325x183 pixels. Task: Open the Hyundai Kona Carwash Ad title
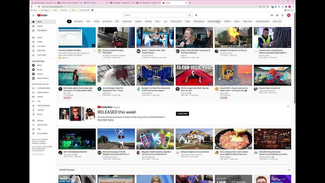(269, 88)
